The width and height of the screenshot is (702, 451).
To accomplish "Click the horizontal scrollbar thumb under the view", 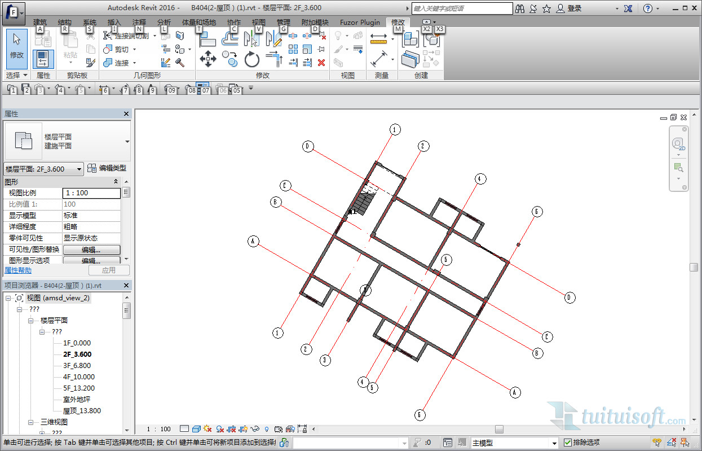I will (x=499, y=430).
